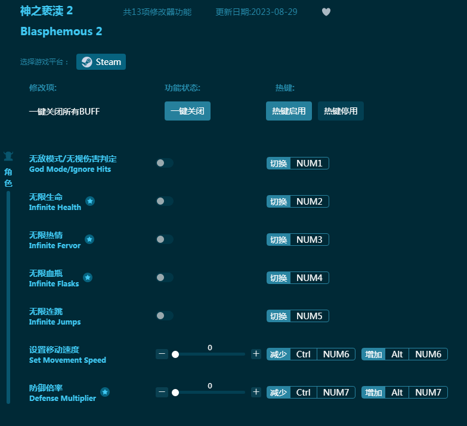This screenshot has height=426, width=467.
Task: Click star badge beside Defense Multiplier
Action: click(x=105, y=392)
